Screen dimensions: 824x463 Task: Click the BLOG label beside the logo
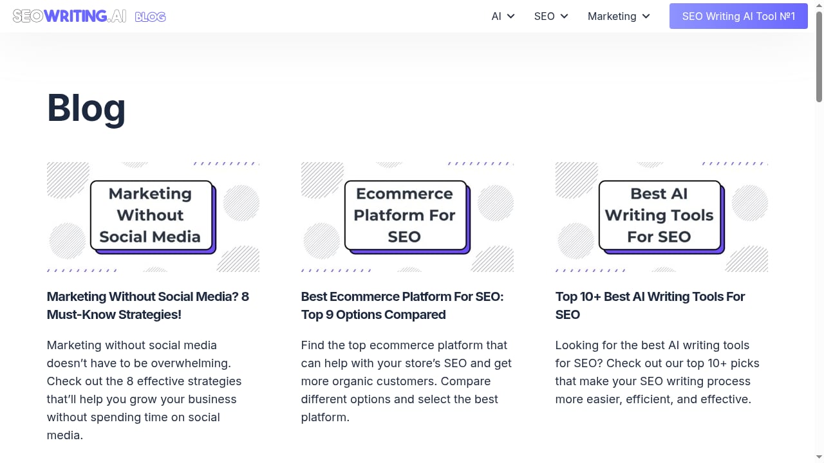(151, 17)
